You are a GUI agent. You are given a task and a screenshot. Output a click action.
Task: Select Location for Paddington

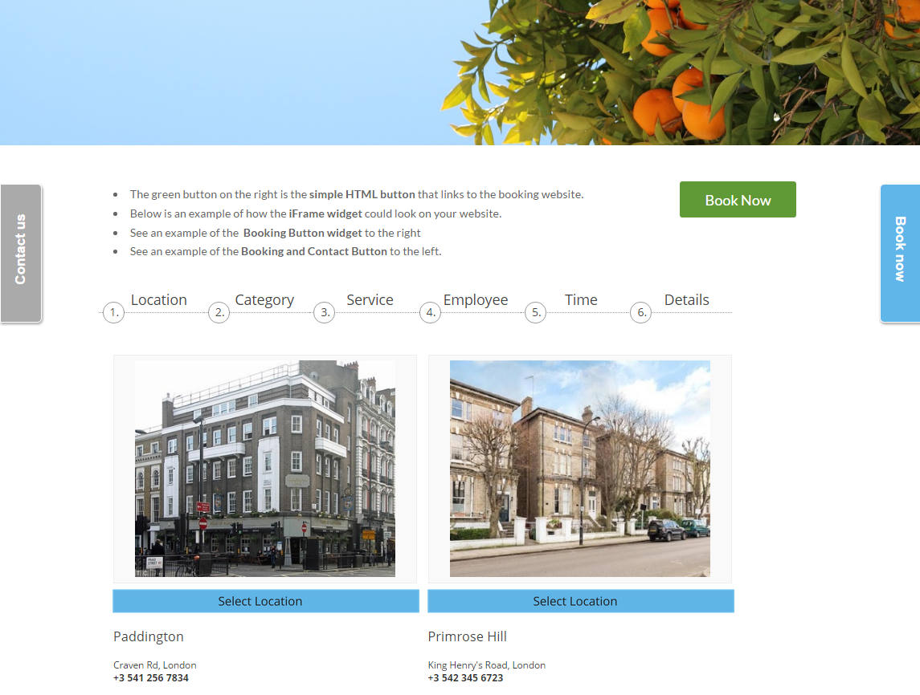point(265,601)
